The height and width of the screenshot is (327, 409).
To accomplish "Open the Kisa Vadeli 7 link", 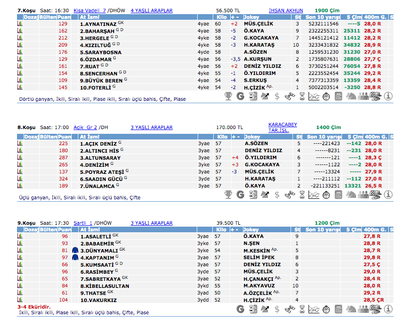I will [90, 10].
